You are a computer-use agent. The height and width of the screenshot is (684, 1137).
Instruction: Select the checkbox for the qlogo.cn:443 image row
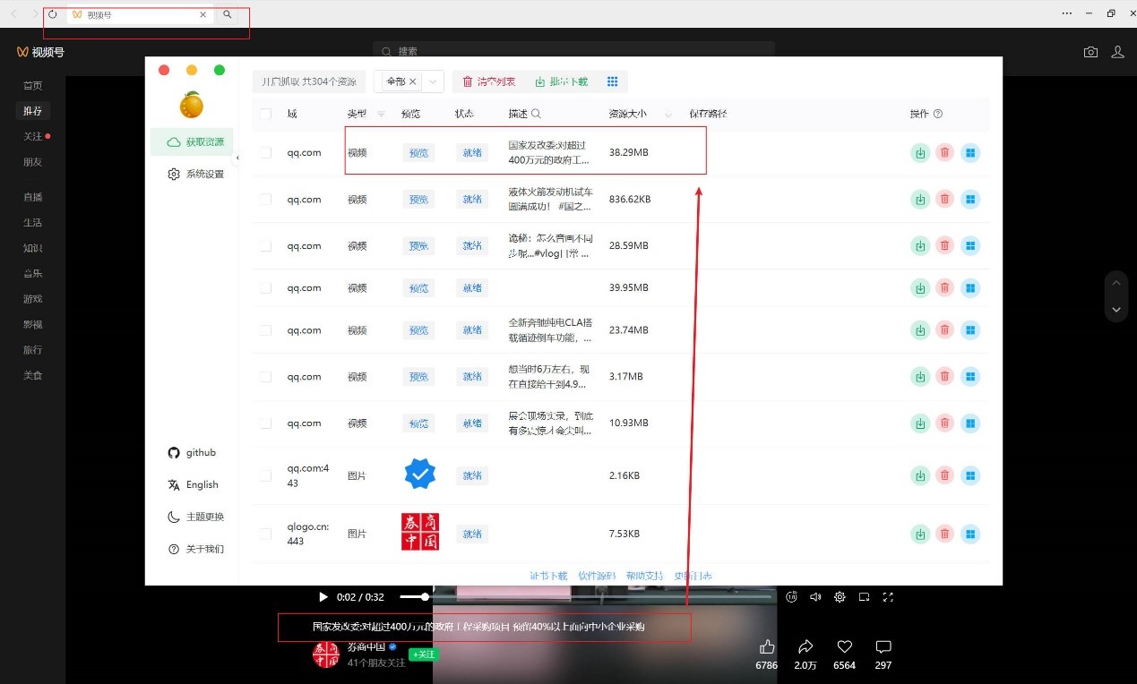coord(265,534)
